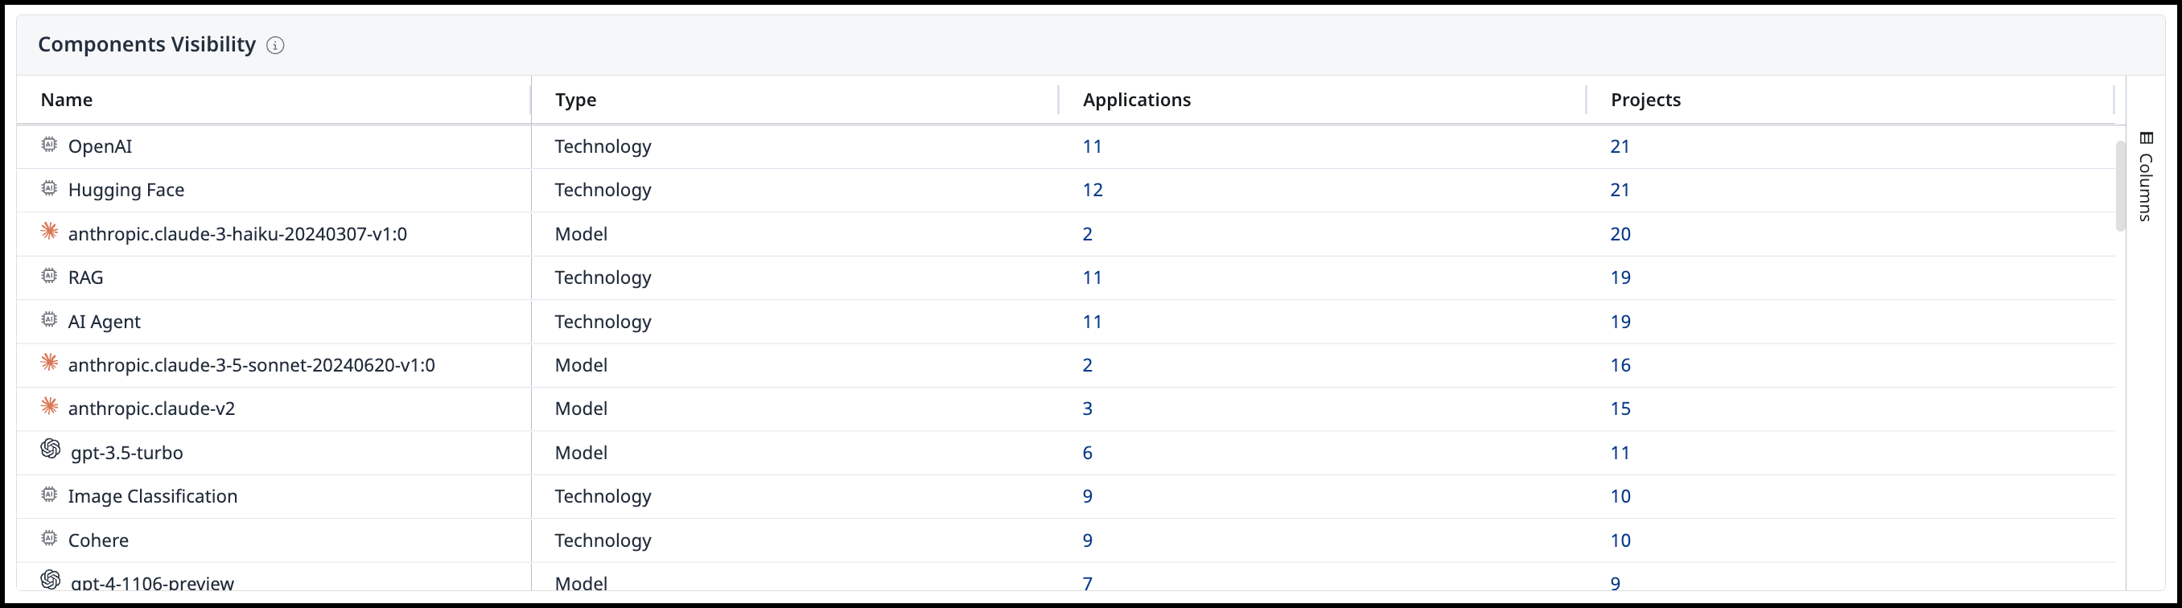Click the OpenAI logo beside gpt-3.5-turbo
Image resolution: width=2182 pixels, height=608 pixels.
tap(50, 449)
